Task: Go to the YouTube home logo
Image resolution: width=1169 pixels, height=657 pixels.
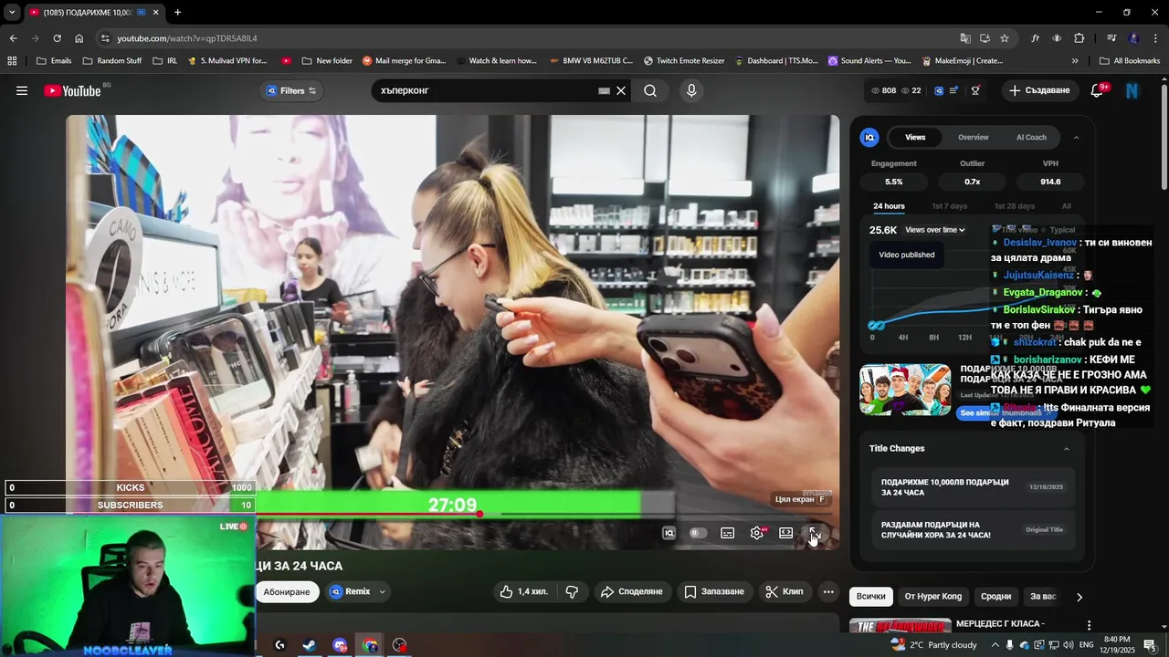Action: (x=72, y=90)
